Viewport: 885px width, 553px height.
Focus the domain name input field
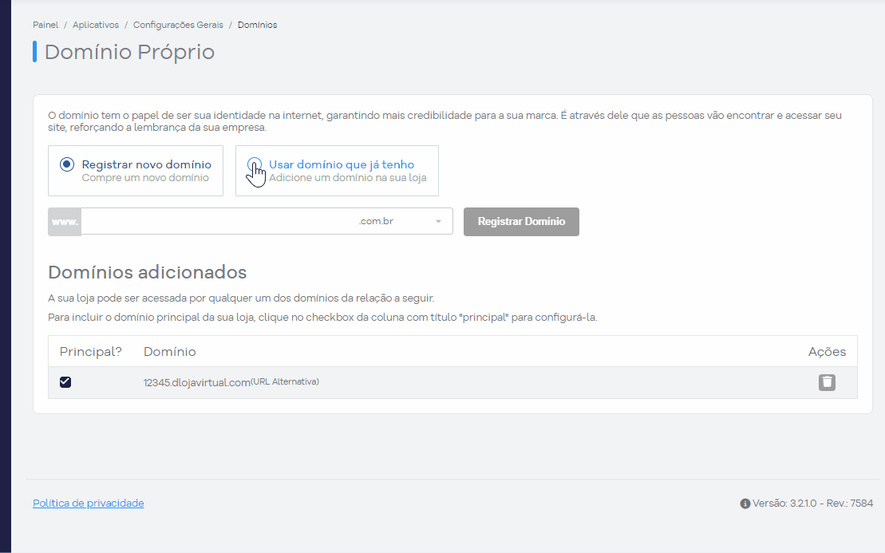click(x=217, y=221)
